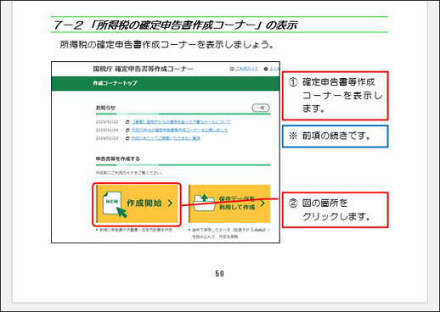Click the red callout ② 図の箇所をクリックします
This screenshot has height=312, width=440.
(x=335, y=210)
